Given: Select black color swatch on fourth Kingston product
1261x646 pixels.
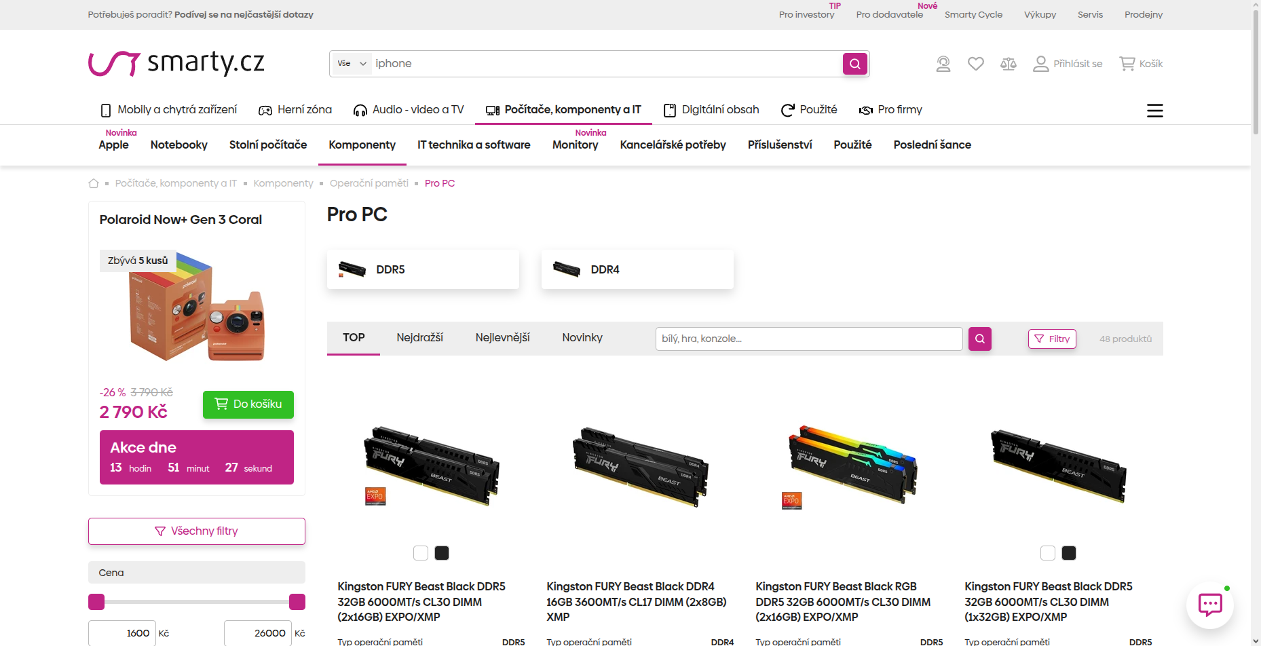Looking at the screenshot, I should 1069,553.
